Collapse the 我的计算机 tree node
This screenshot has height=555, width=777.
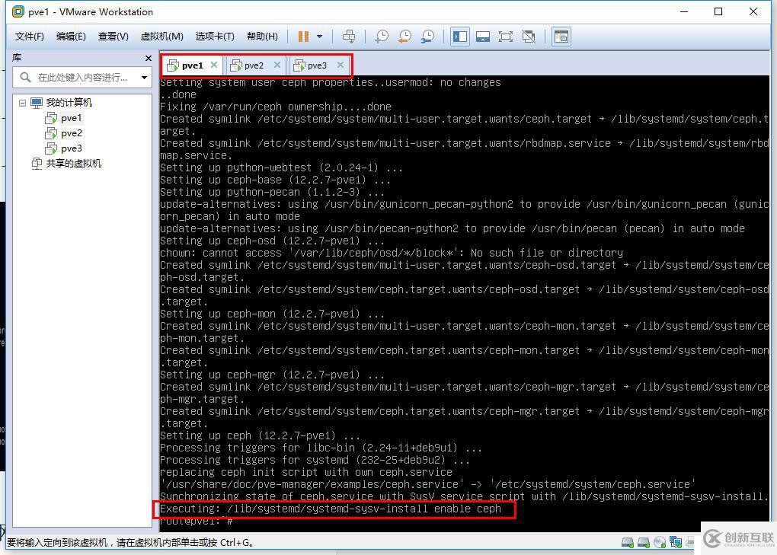coord(22,103)
